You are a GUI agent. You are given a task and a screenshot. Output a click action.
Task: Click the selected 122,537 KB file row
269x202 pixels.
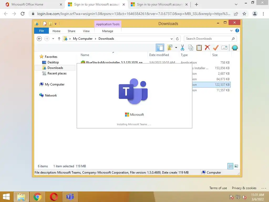pyautogui.click(x=211, y=84)
